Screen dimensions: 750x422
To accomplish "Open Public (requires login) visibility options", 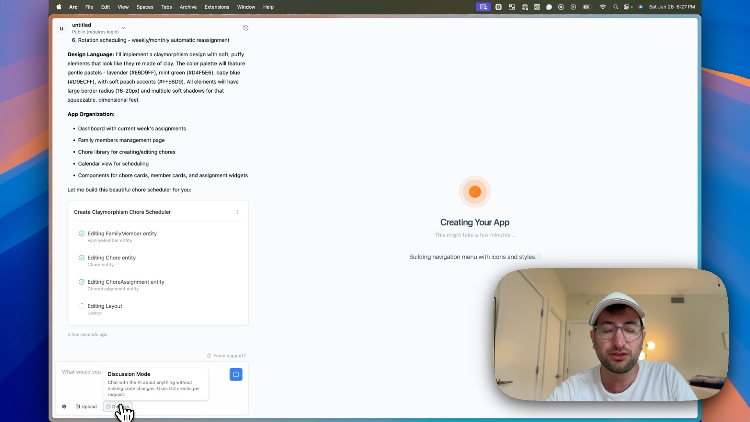I will point(95,32).
